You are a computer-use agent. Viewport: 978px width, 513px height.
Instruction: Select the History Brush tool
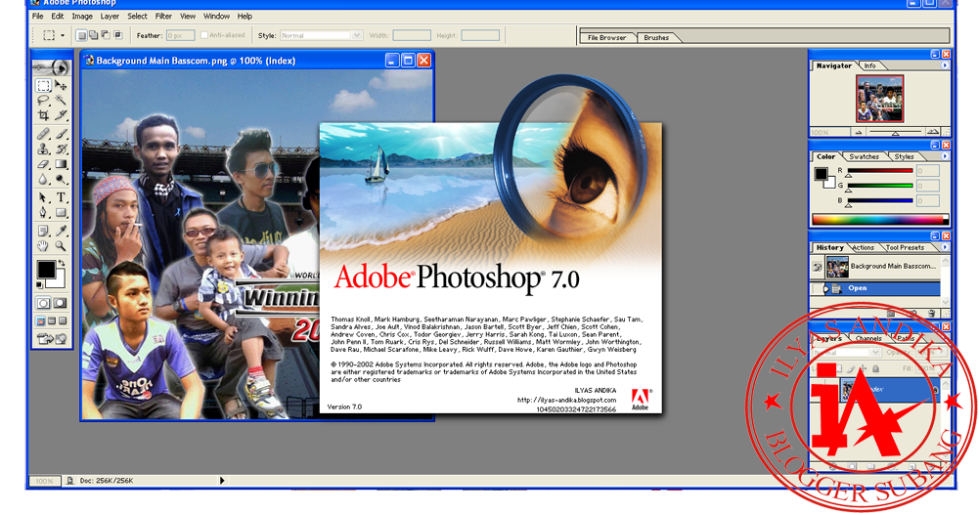pos(61,149)
